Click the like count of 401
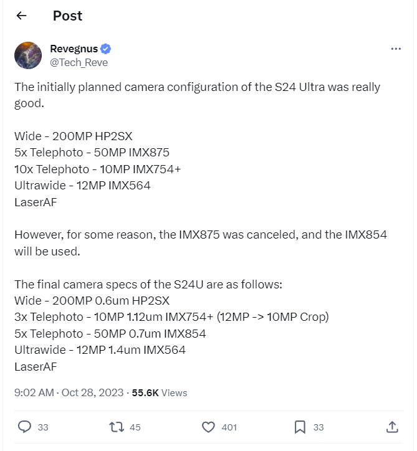This screenshot has width=417, height=451. pos(229,427)
